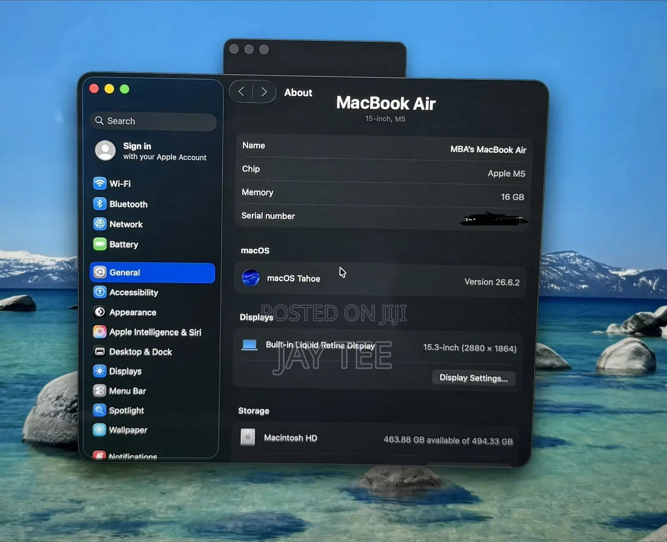Screen dimensions: 667x542
Task: Click the Network globe icon
Action: [100, 224]
